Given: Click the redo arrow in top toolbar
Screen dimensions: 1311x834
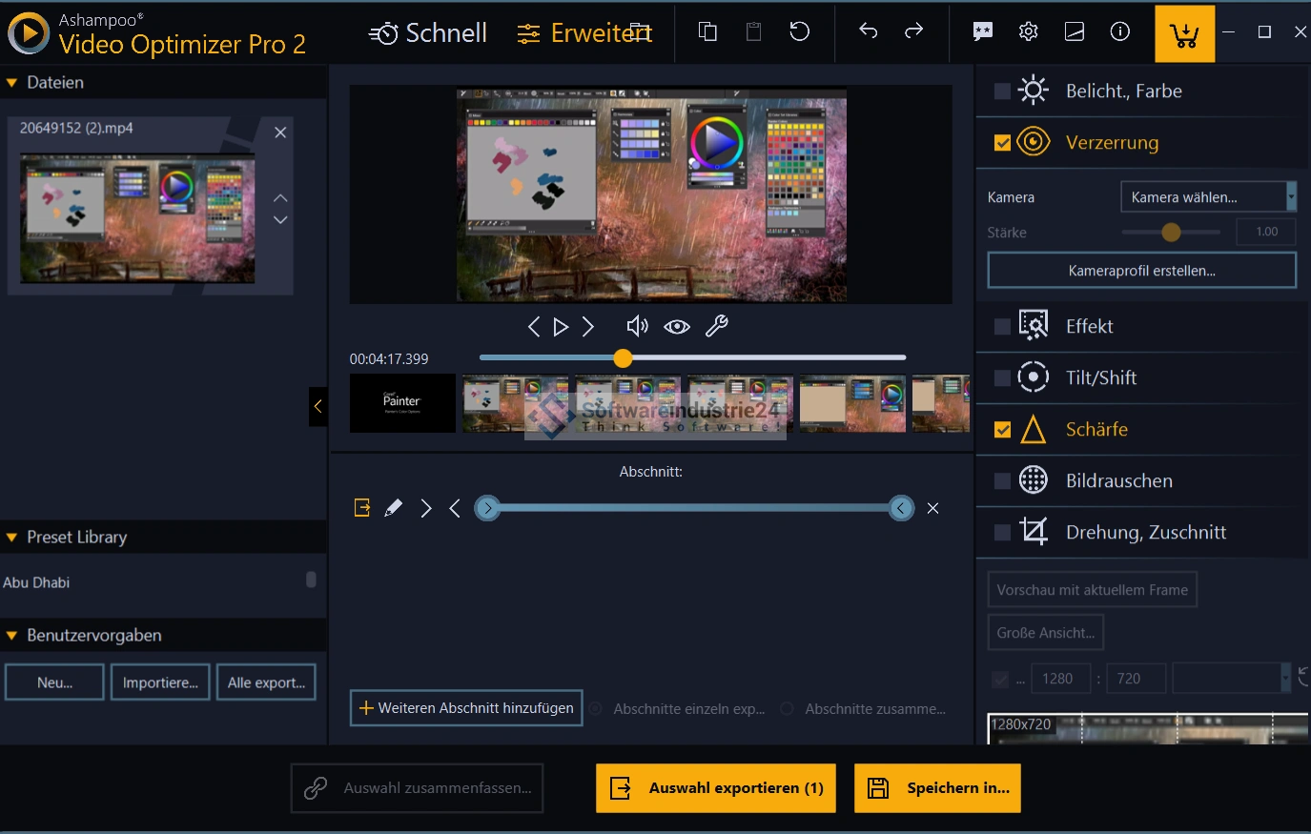Looking at the screenshot, I should click(913, 31).
